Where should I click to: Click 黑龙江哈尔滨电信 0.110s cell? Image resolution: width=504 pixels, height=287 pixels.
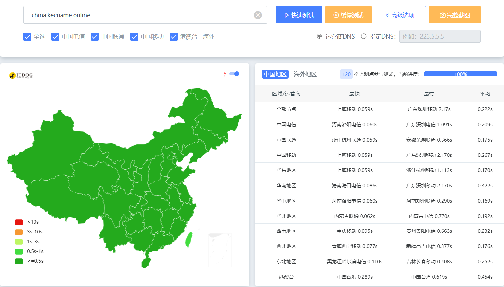355,262
